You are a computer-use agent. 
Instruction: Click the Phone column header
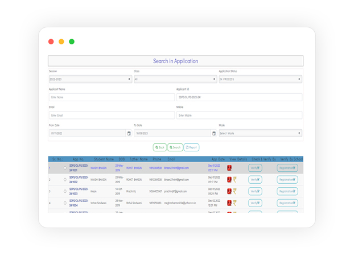coord(157,159)
